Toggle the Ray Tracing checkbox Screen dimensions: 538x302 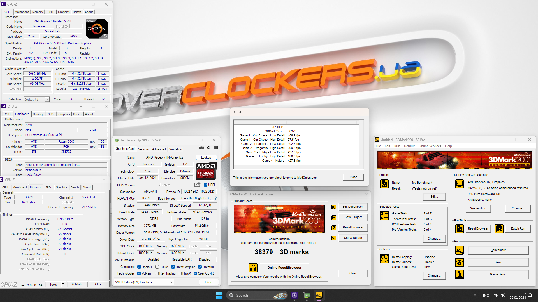157,273
